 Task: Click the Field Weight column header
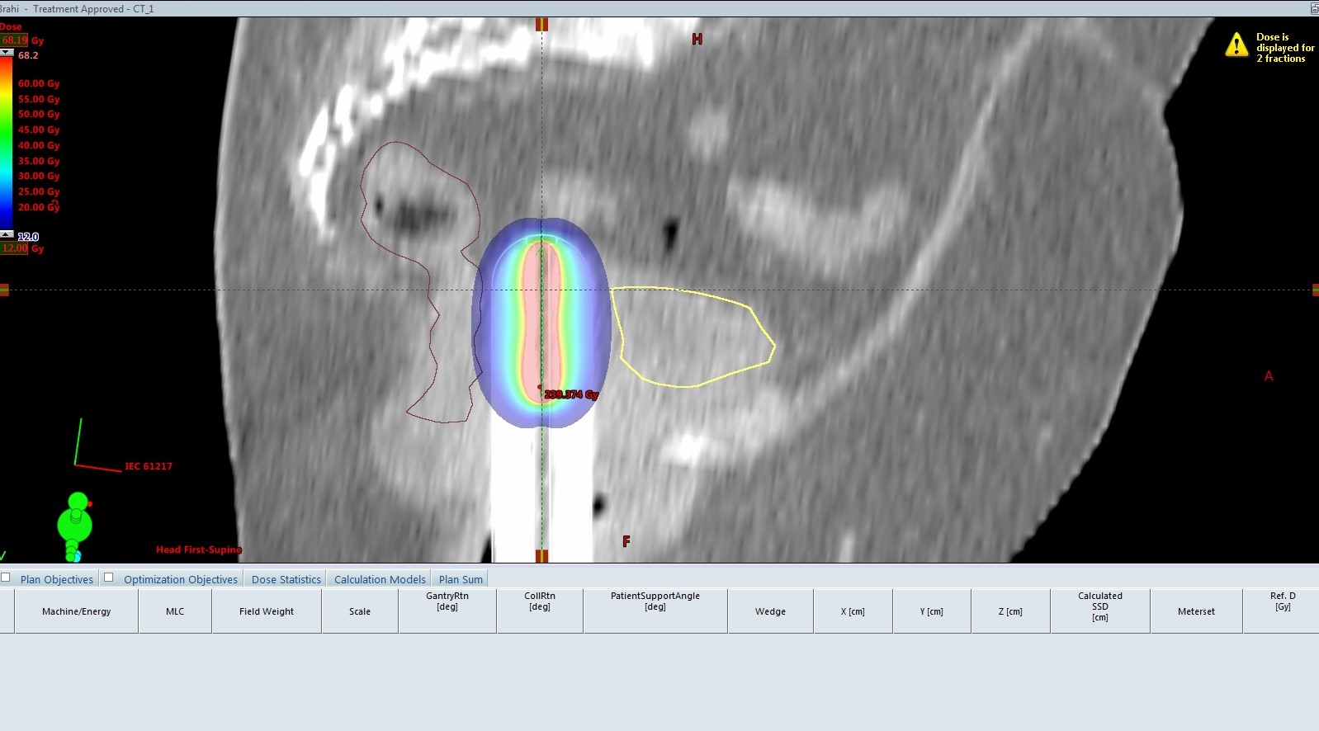point(266,611)
